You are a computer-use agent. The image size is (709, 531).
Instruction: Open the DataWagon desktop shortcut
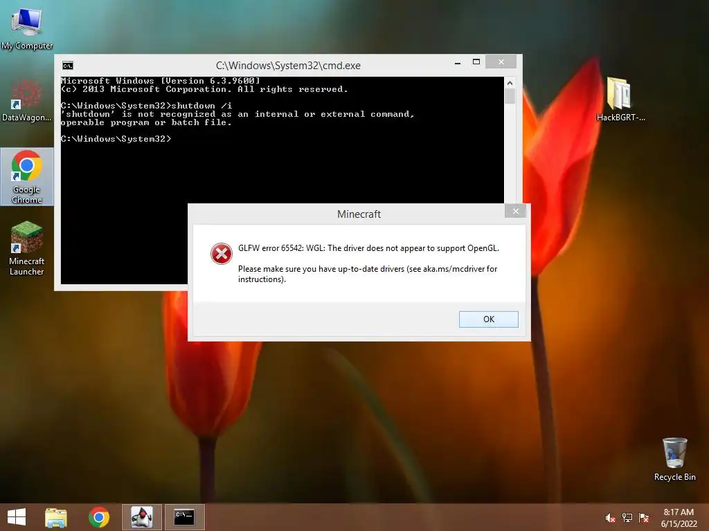(x=27, y=101)
